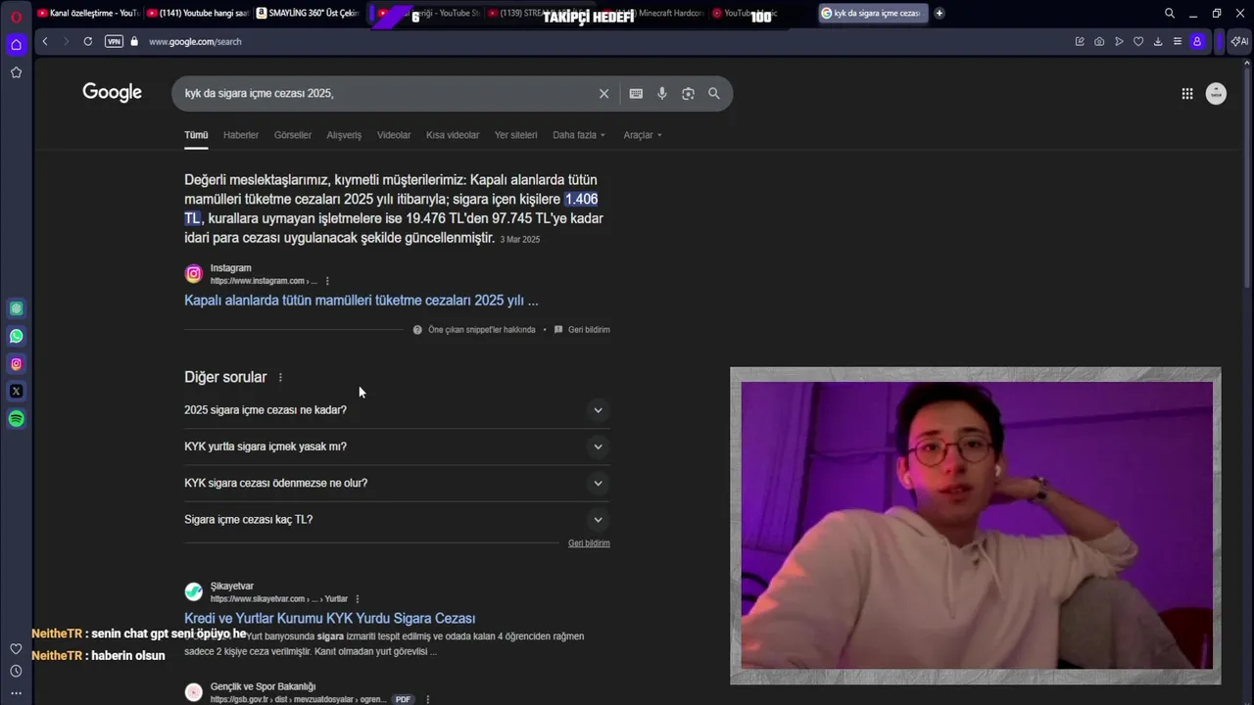Viewport: 1254px width, 705px height.
Task: Open three-dot menu beside Diğer sorular
Action: tap(280, 378)
